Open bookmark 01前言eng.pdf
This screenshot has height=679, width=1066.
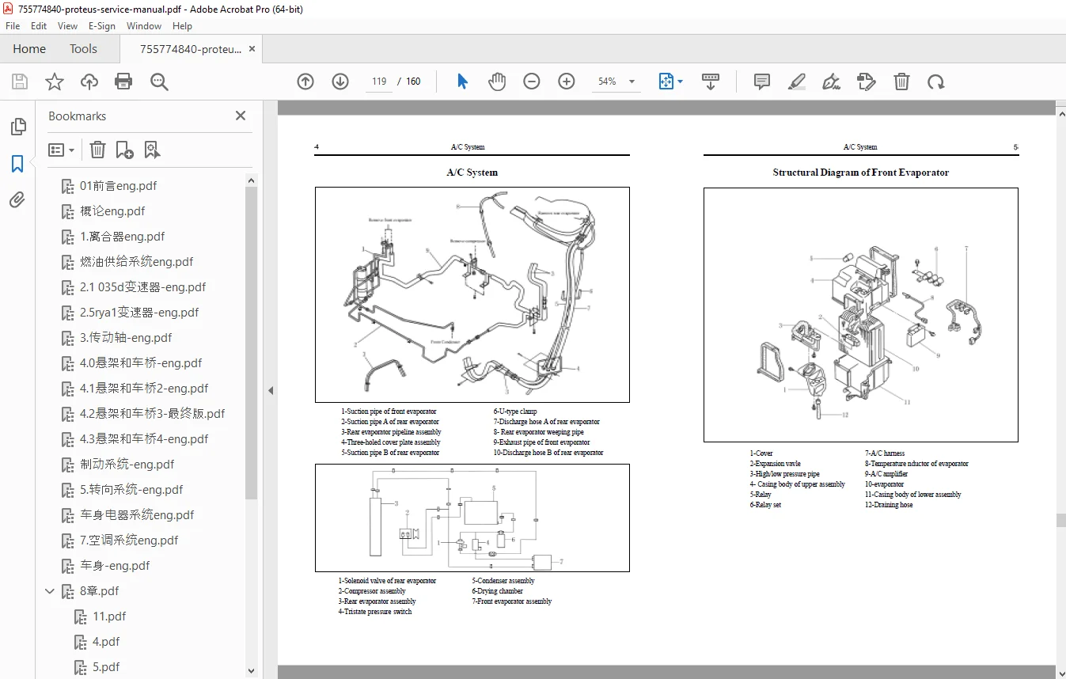[x=119, y=186]
